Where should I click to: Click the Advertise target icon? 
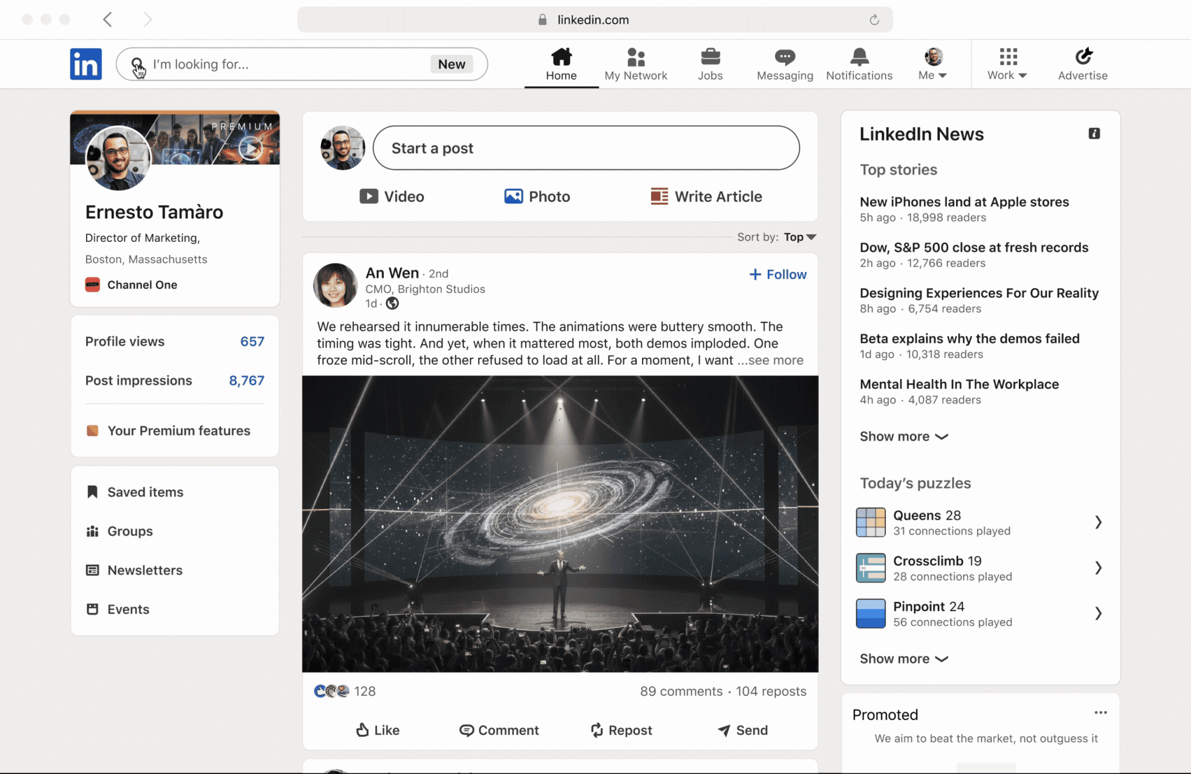[x=1083, y=57]
